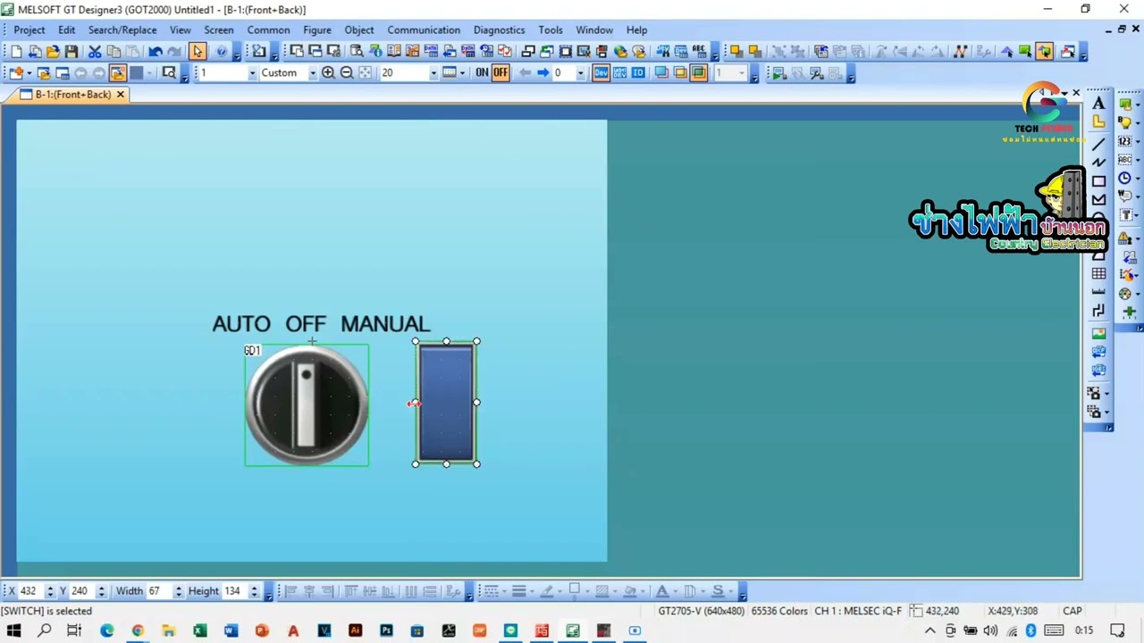Select the Rectangle figure tool in right palette

point(1098,180)
